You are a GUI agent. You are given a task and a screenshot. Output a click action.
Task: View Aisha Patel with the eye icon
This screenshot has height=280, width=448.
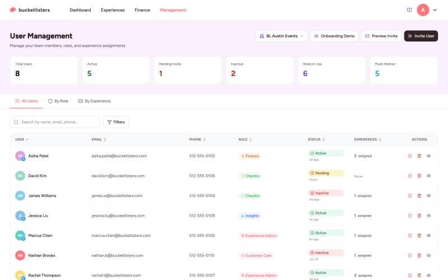(x=428, y=156)
